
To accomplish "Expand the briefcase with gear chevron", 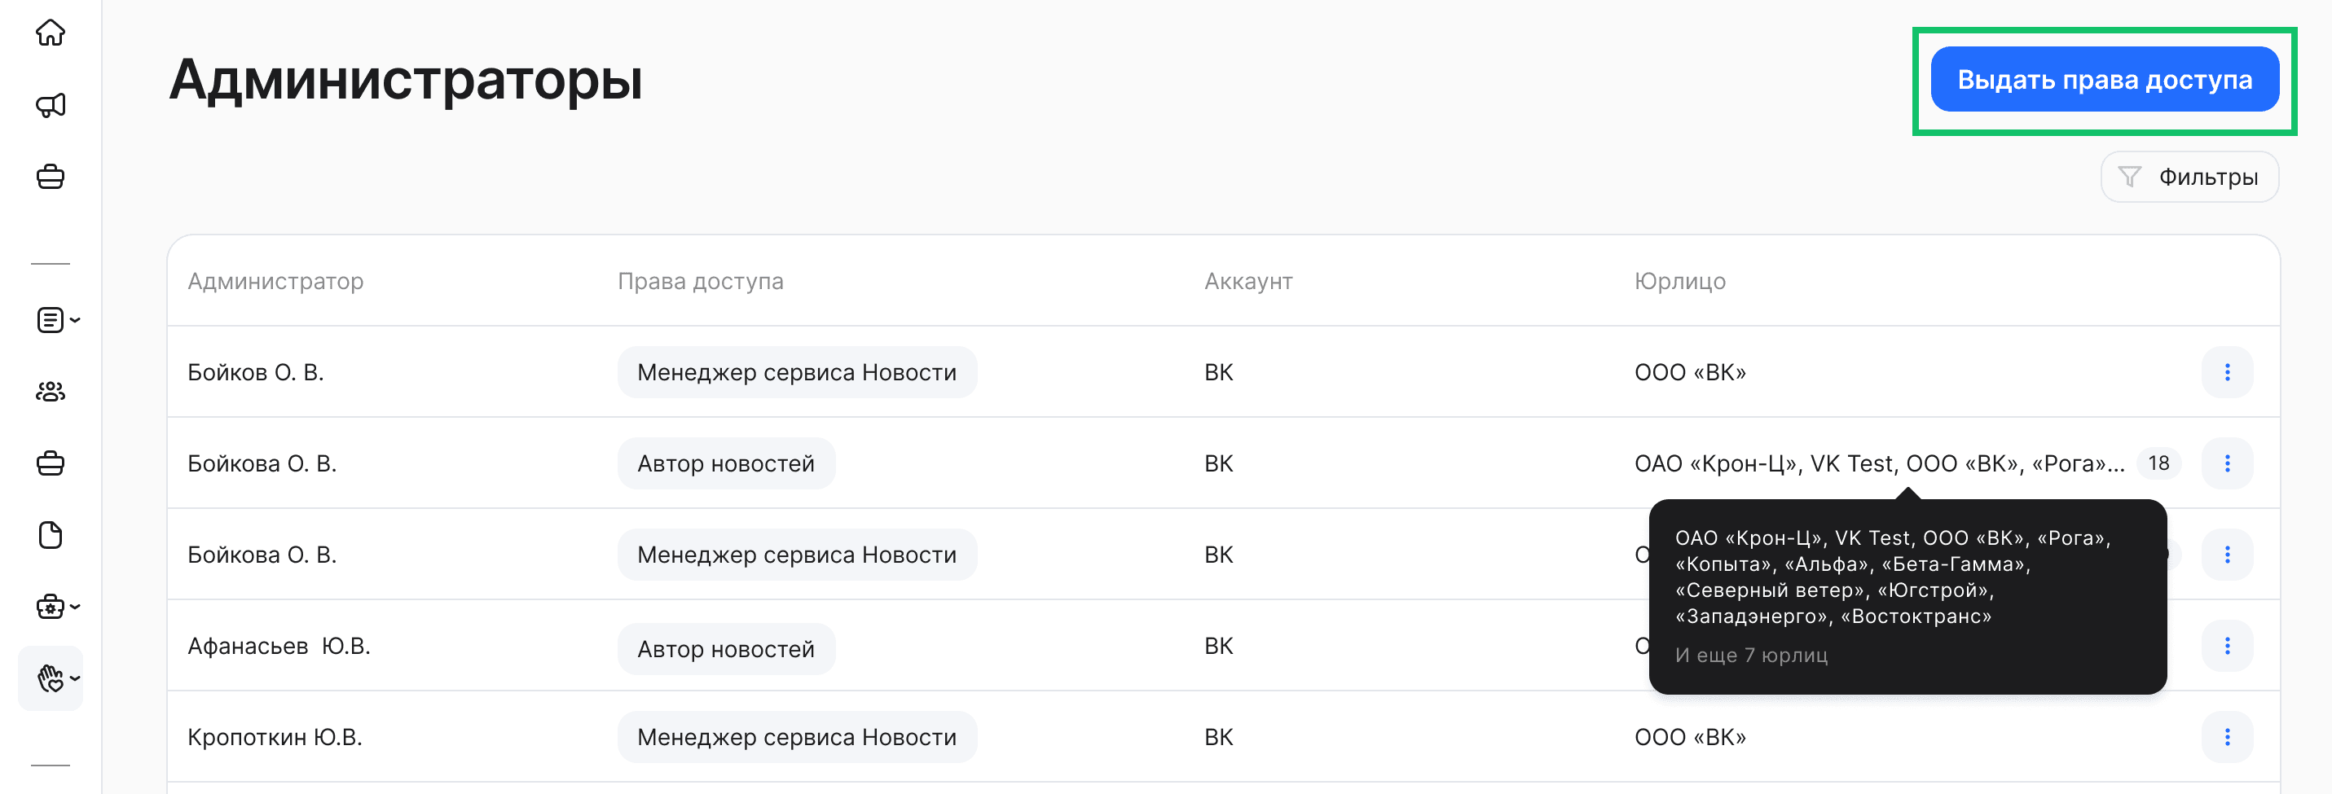I will point(74,608).
